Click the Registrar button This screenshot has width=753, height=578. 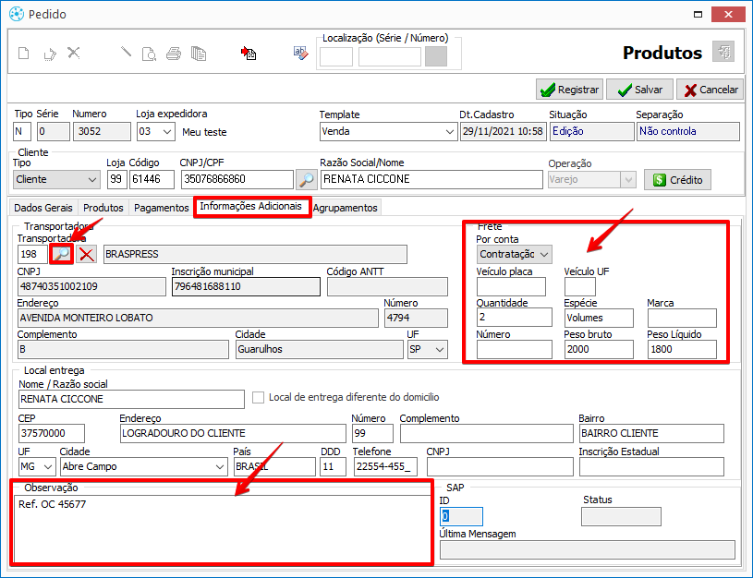click(x=569, y=90)
